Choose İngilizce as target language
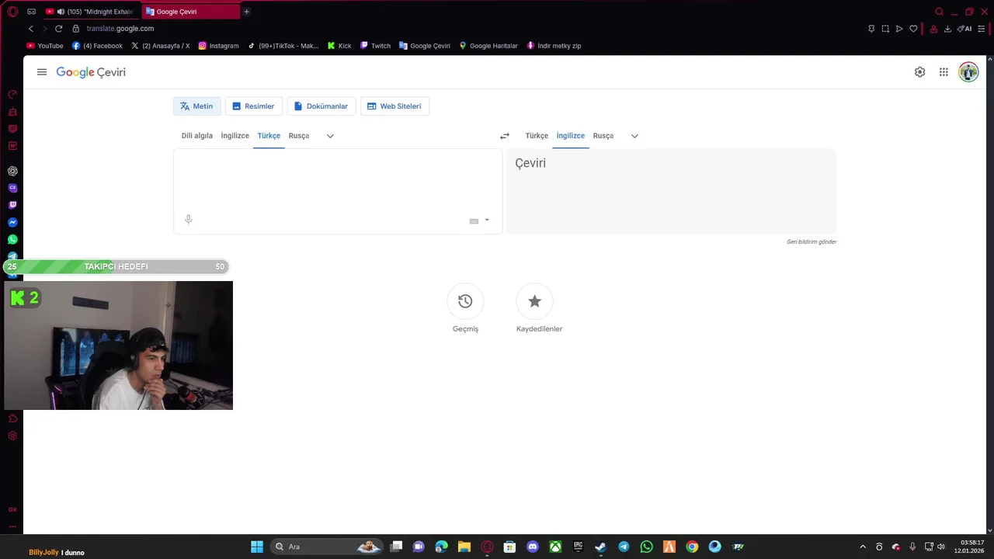The width and height of the screenshot is (994, 559). point(571,136)
